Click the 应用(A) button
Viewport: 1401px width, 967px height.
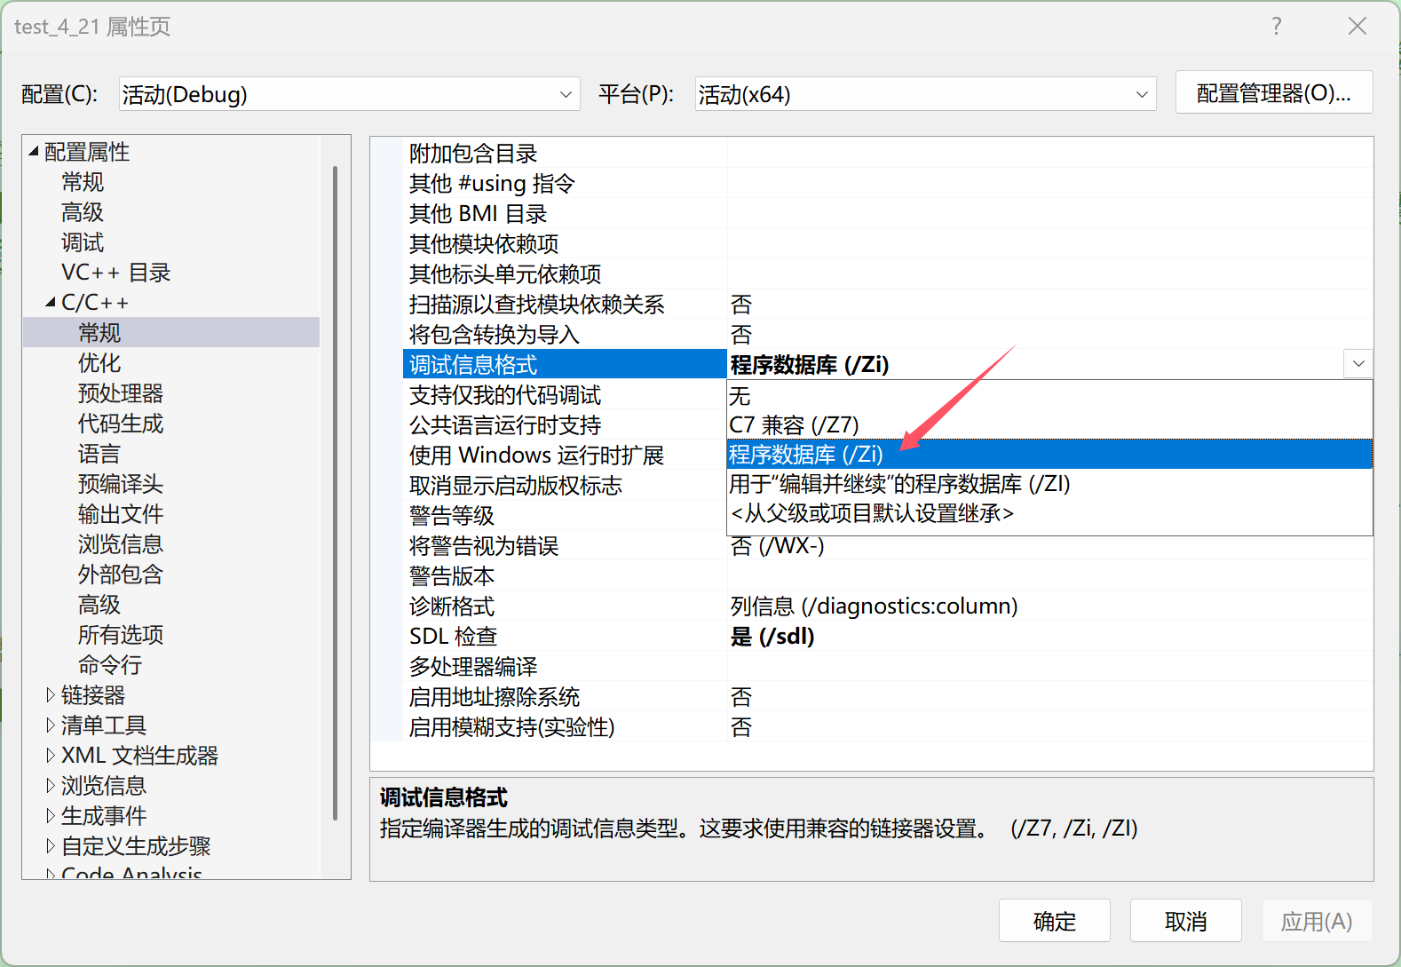[x=1318, y=921]
